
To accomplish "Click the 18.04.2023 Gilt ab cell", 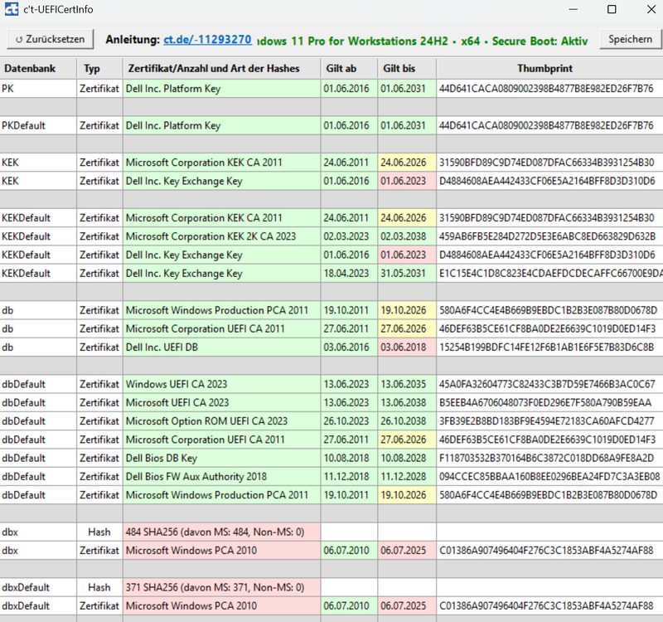I will 349,274.
